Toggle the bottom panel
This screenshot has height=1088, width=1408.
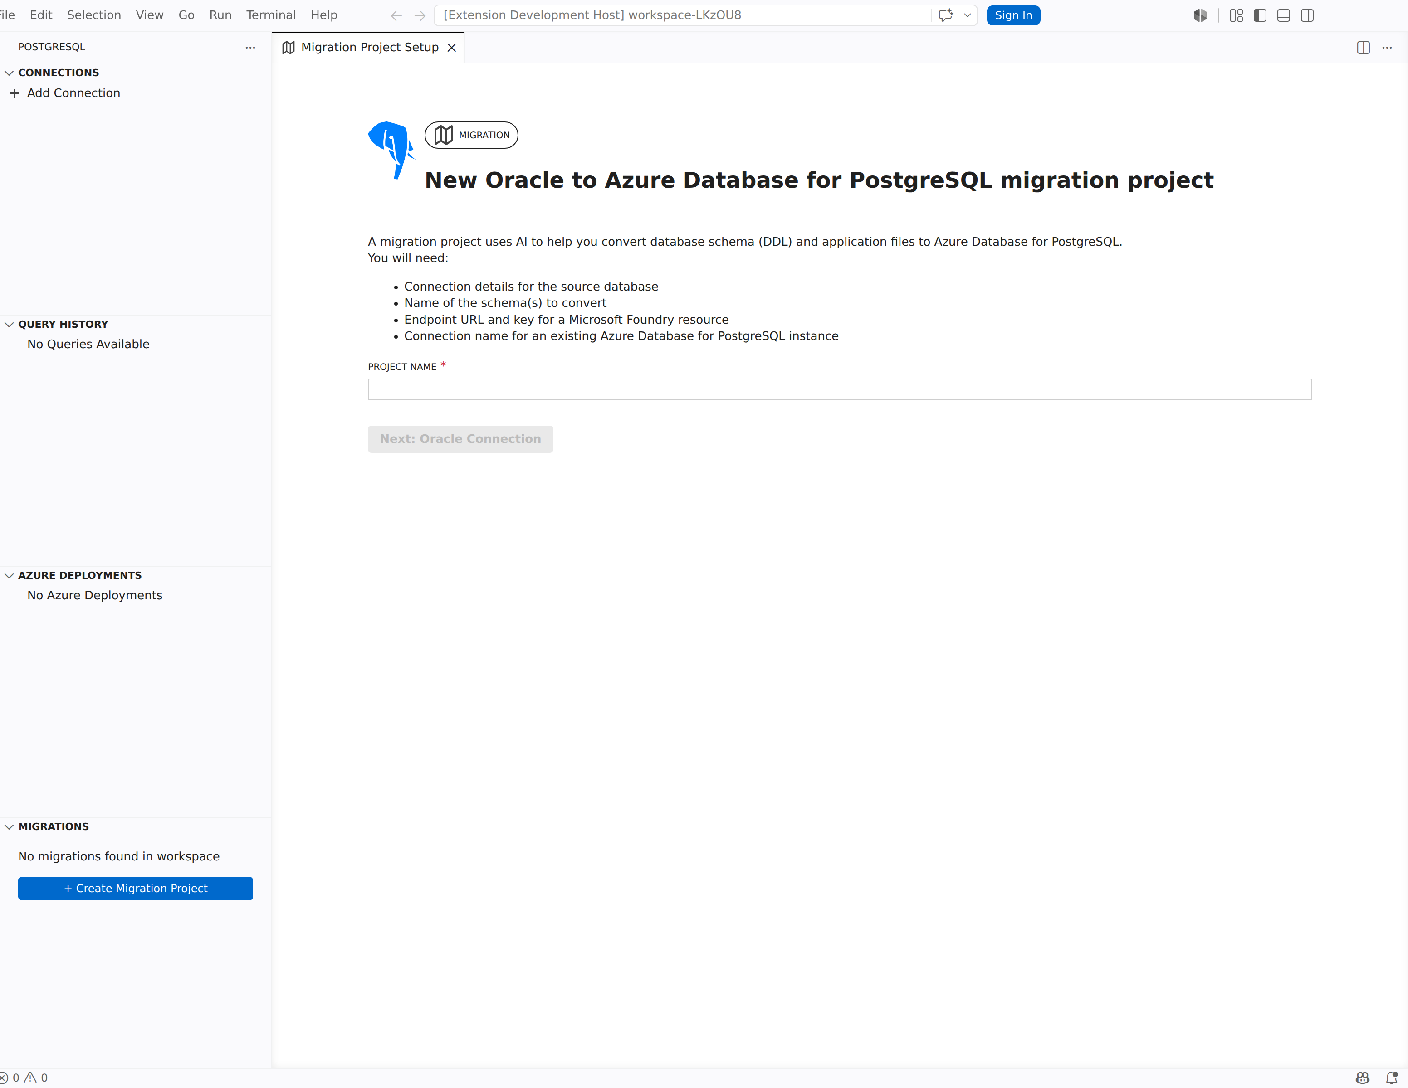click(x=1284, y=15)
